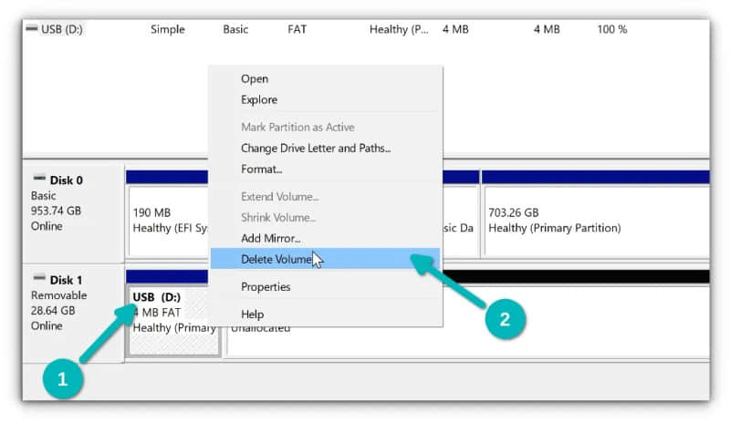
Task: Click the FAT file system cell
Action: click(x=297, y=29)
